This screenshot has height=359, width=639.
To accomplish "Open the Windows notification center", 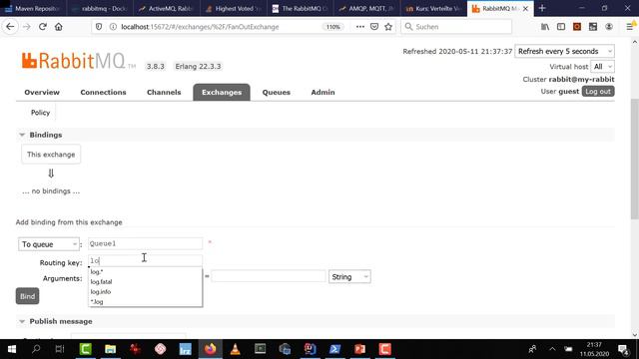I will point(623,349).
